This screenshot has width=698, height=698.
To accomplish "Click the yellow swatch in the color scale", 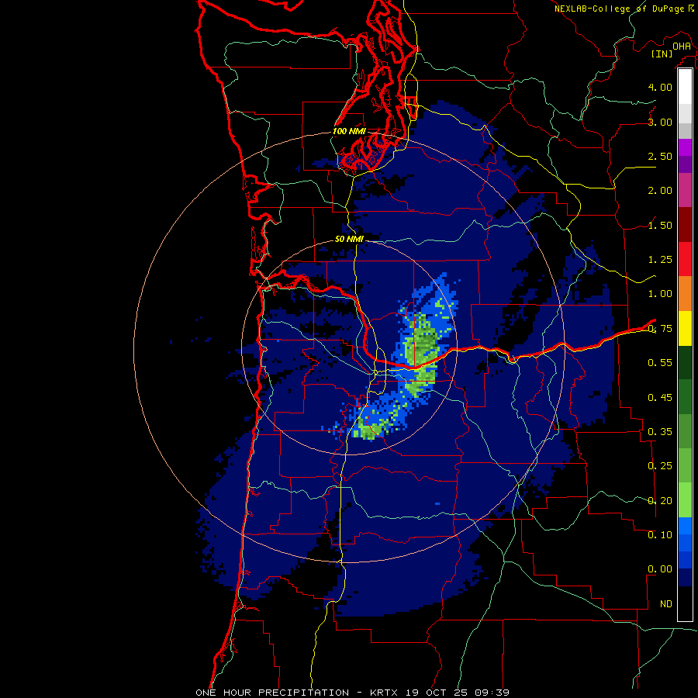I will (x=685, y=328).
